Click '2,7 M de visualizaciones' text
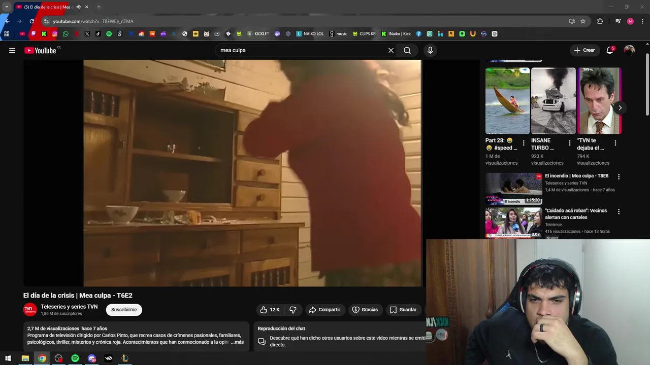Image resolution: width=650 pixels, height=365 pixels. pyautogui.click(x=53, y=328)
